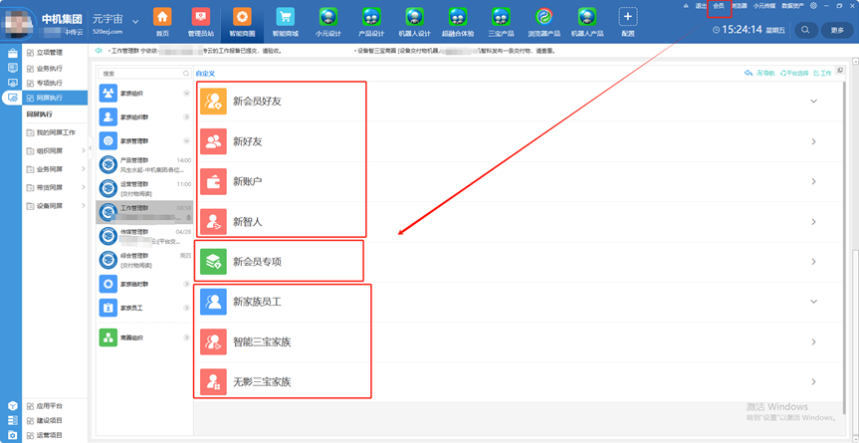859x443 pixels.
Task: Switch to the 自定义 tab
Action: click(x=205, y=74)
